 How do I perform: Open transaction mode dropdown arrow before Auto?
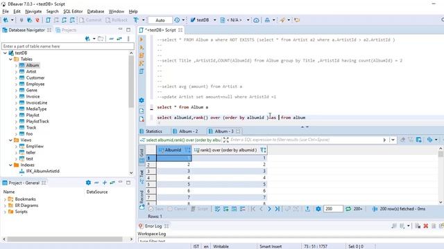point(144,20)
